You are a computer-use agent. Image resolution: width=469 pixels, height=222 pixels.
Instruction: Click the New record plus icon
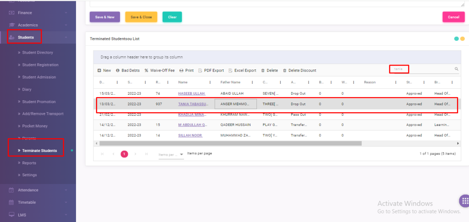[99, 70]
